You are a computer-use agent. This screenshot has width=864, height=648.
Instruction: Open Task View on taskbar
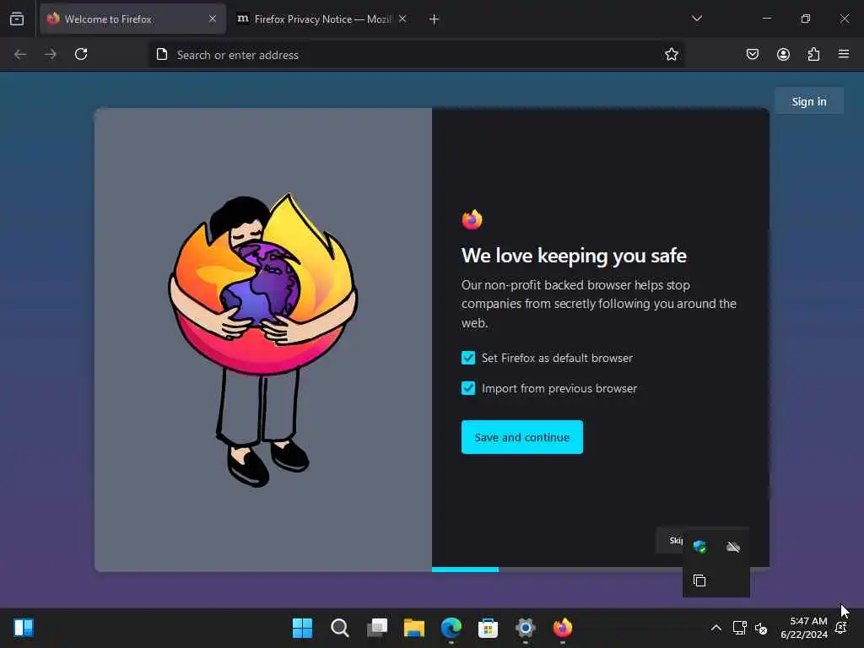pyautogui.click(x=377, y=628)
